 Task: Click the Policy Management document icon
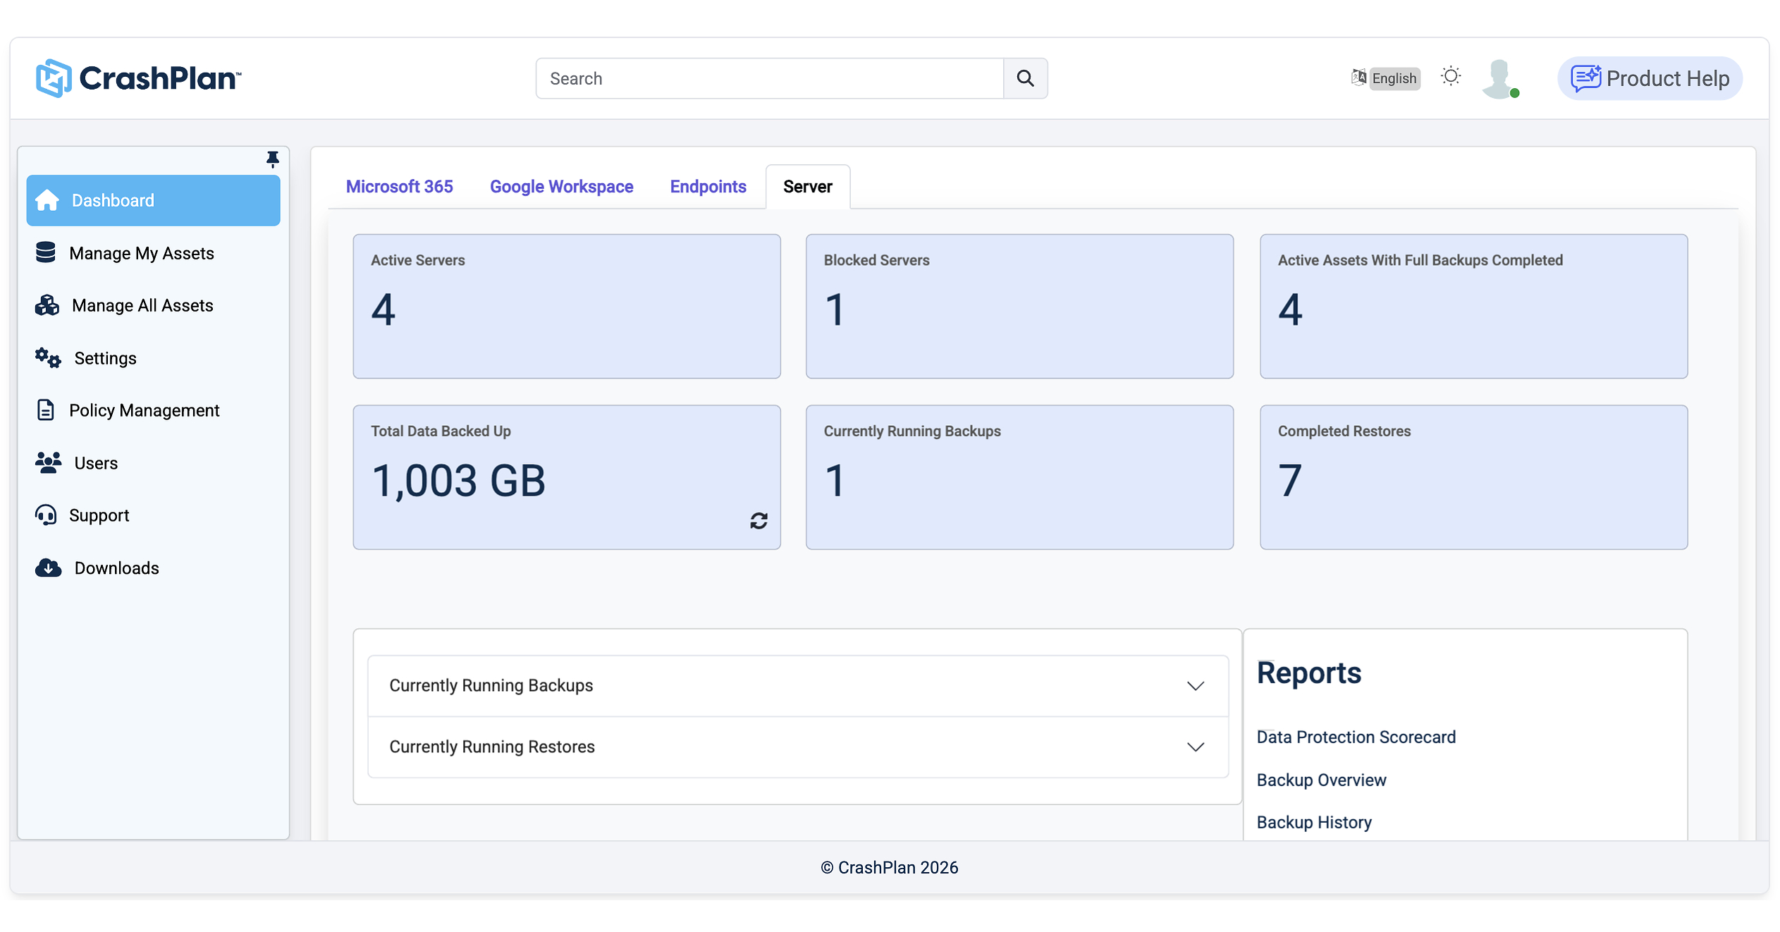click(x=45, y=410)
